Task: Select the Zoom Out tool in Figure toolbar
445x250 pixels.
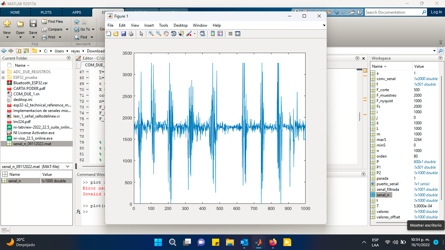Action: 159,34
